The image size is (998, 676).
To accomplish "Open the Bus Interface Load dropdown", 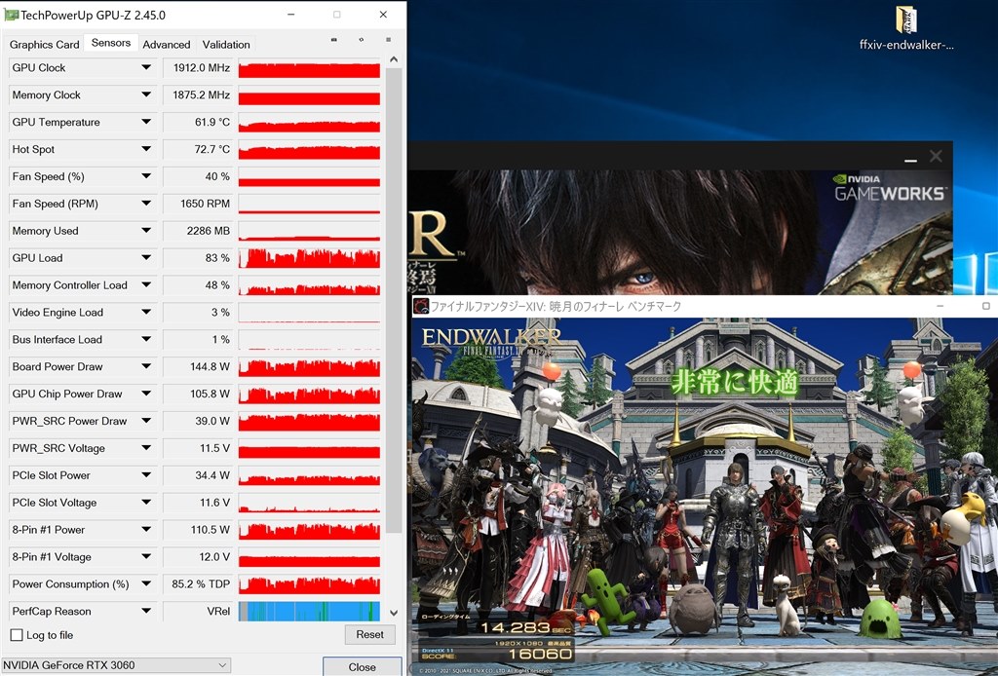I will pyautogui.click(x=146, y=339).
